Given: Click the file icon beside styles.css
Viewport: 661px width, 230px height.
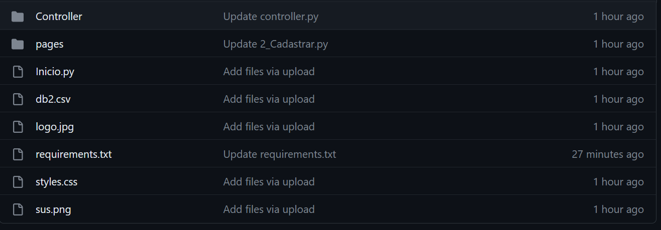Looking at the screenshot, I should (x=18, y=182).
